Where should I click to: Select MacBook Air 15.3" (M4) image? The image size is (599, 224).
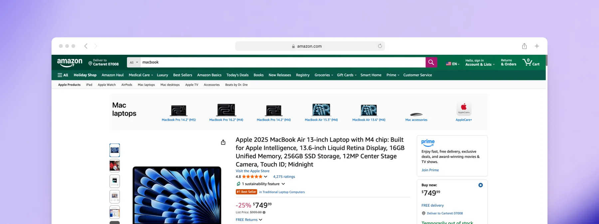point(321,110)
